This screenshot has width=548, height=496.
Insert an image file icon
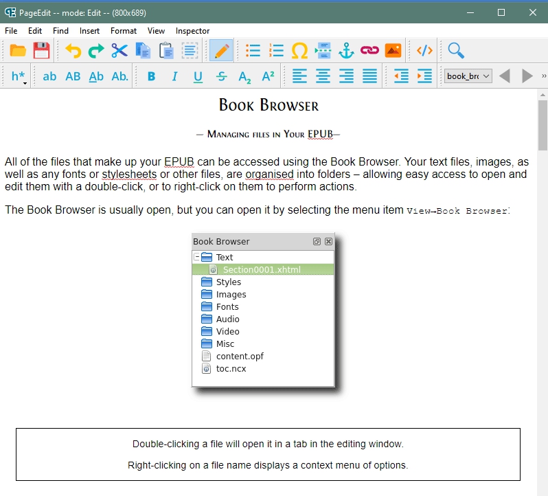(x=393, y=50)
